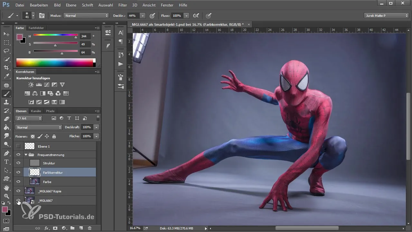This screenshot has width=412, height=232.
Task: Select the _MGL6667 Kopie layer thumbnail
Action: click(30, 191)
